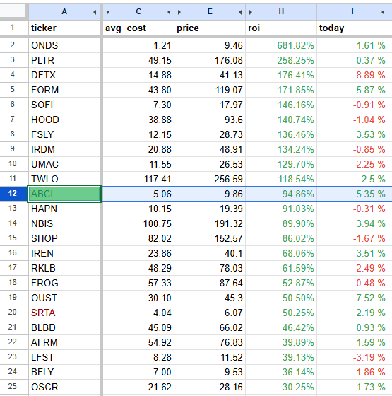The width and height of the screenshot is (392, 396).
Task: Select the RKLB ticker cell
Action: click(x=64, y=268)
